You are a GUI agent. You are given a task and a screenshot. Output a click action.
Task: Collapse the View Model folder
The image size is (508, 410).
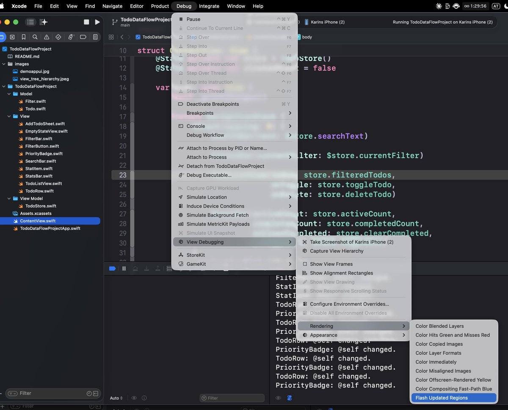9,198
